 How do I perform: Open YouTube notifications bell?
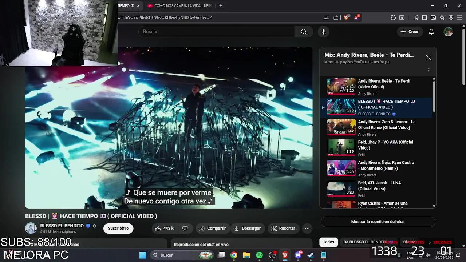pos(431,32)
